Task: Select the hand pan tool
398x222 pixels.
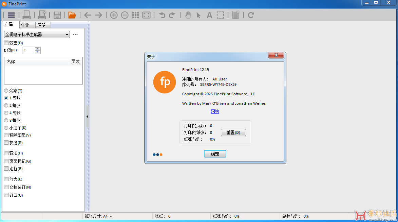Action: click(188, 15)
